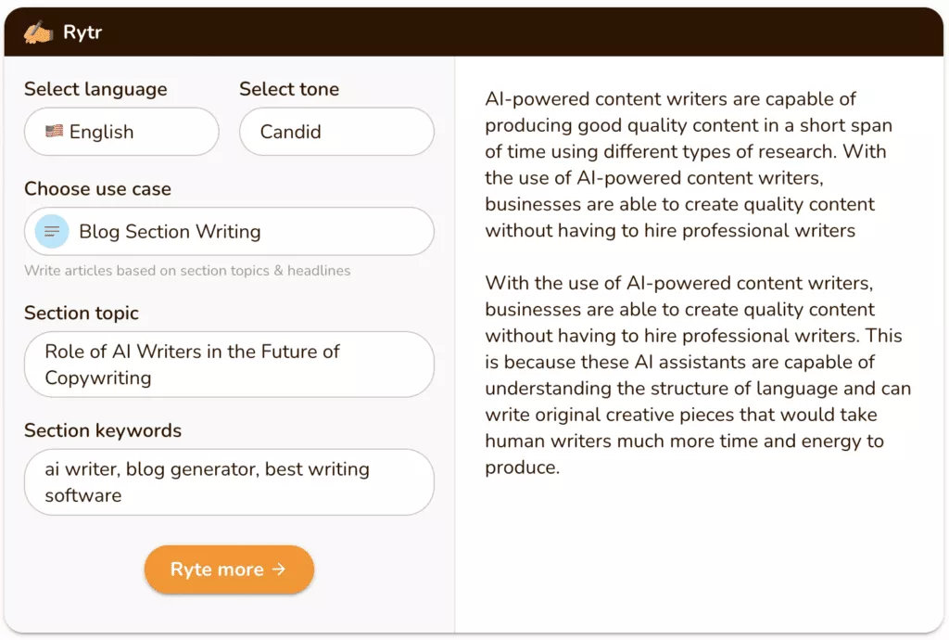Click the Section keywords label

[x=103, y=430]
